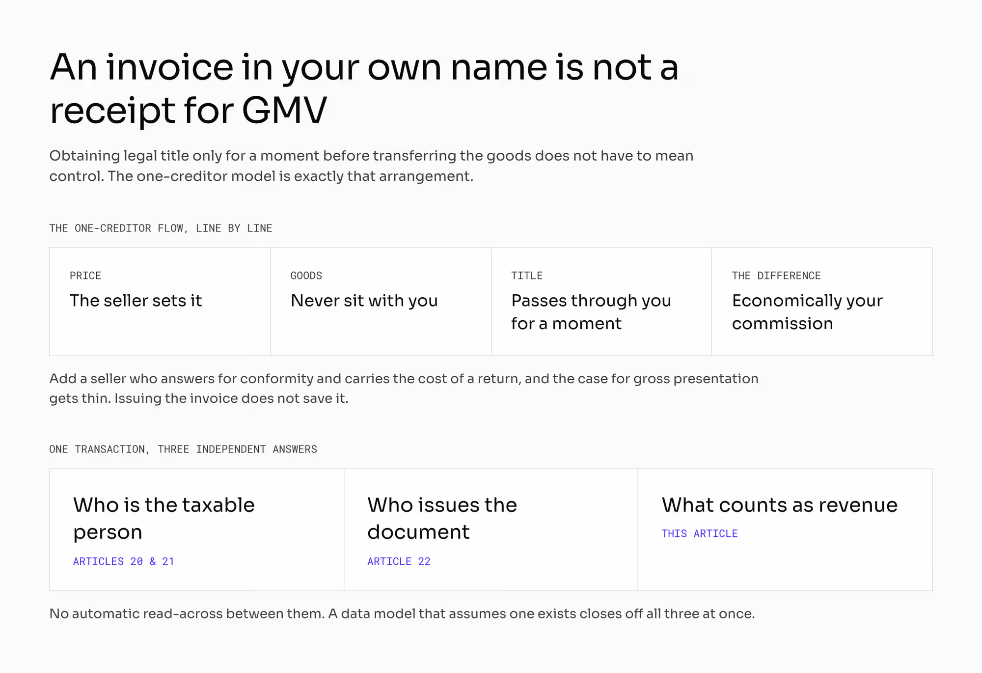Click THE DIFFERENCE card
Viewport: 982px width, 673px height.
[822, 302]
